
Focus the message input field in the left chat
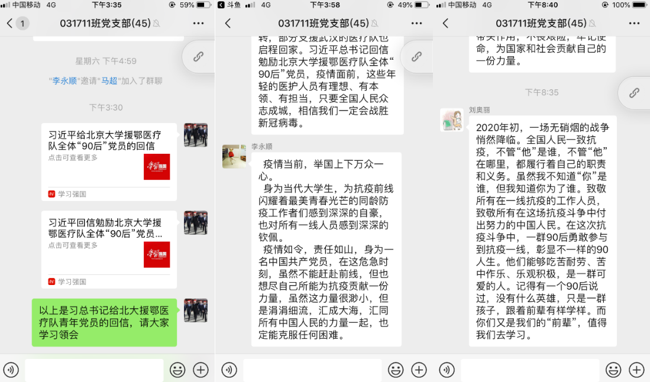(93, 370)
